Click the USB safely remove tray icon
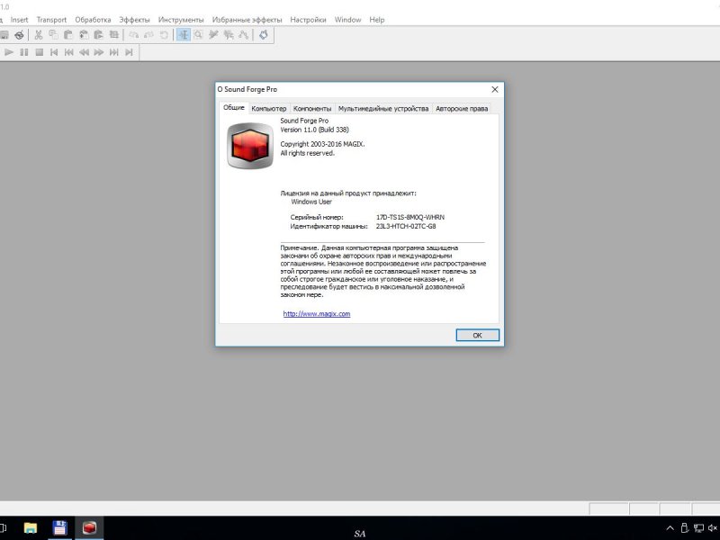 coord(684,528)
